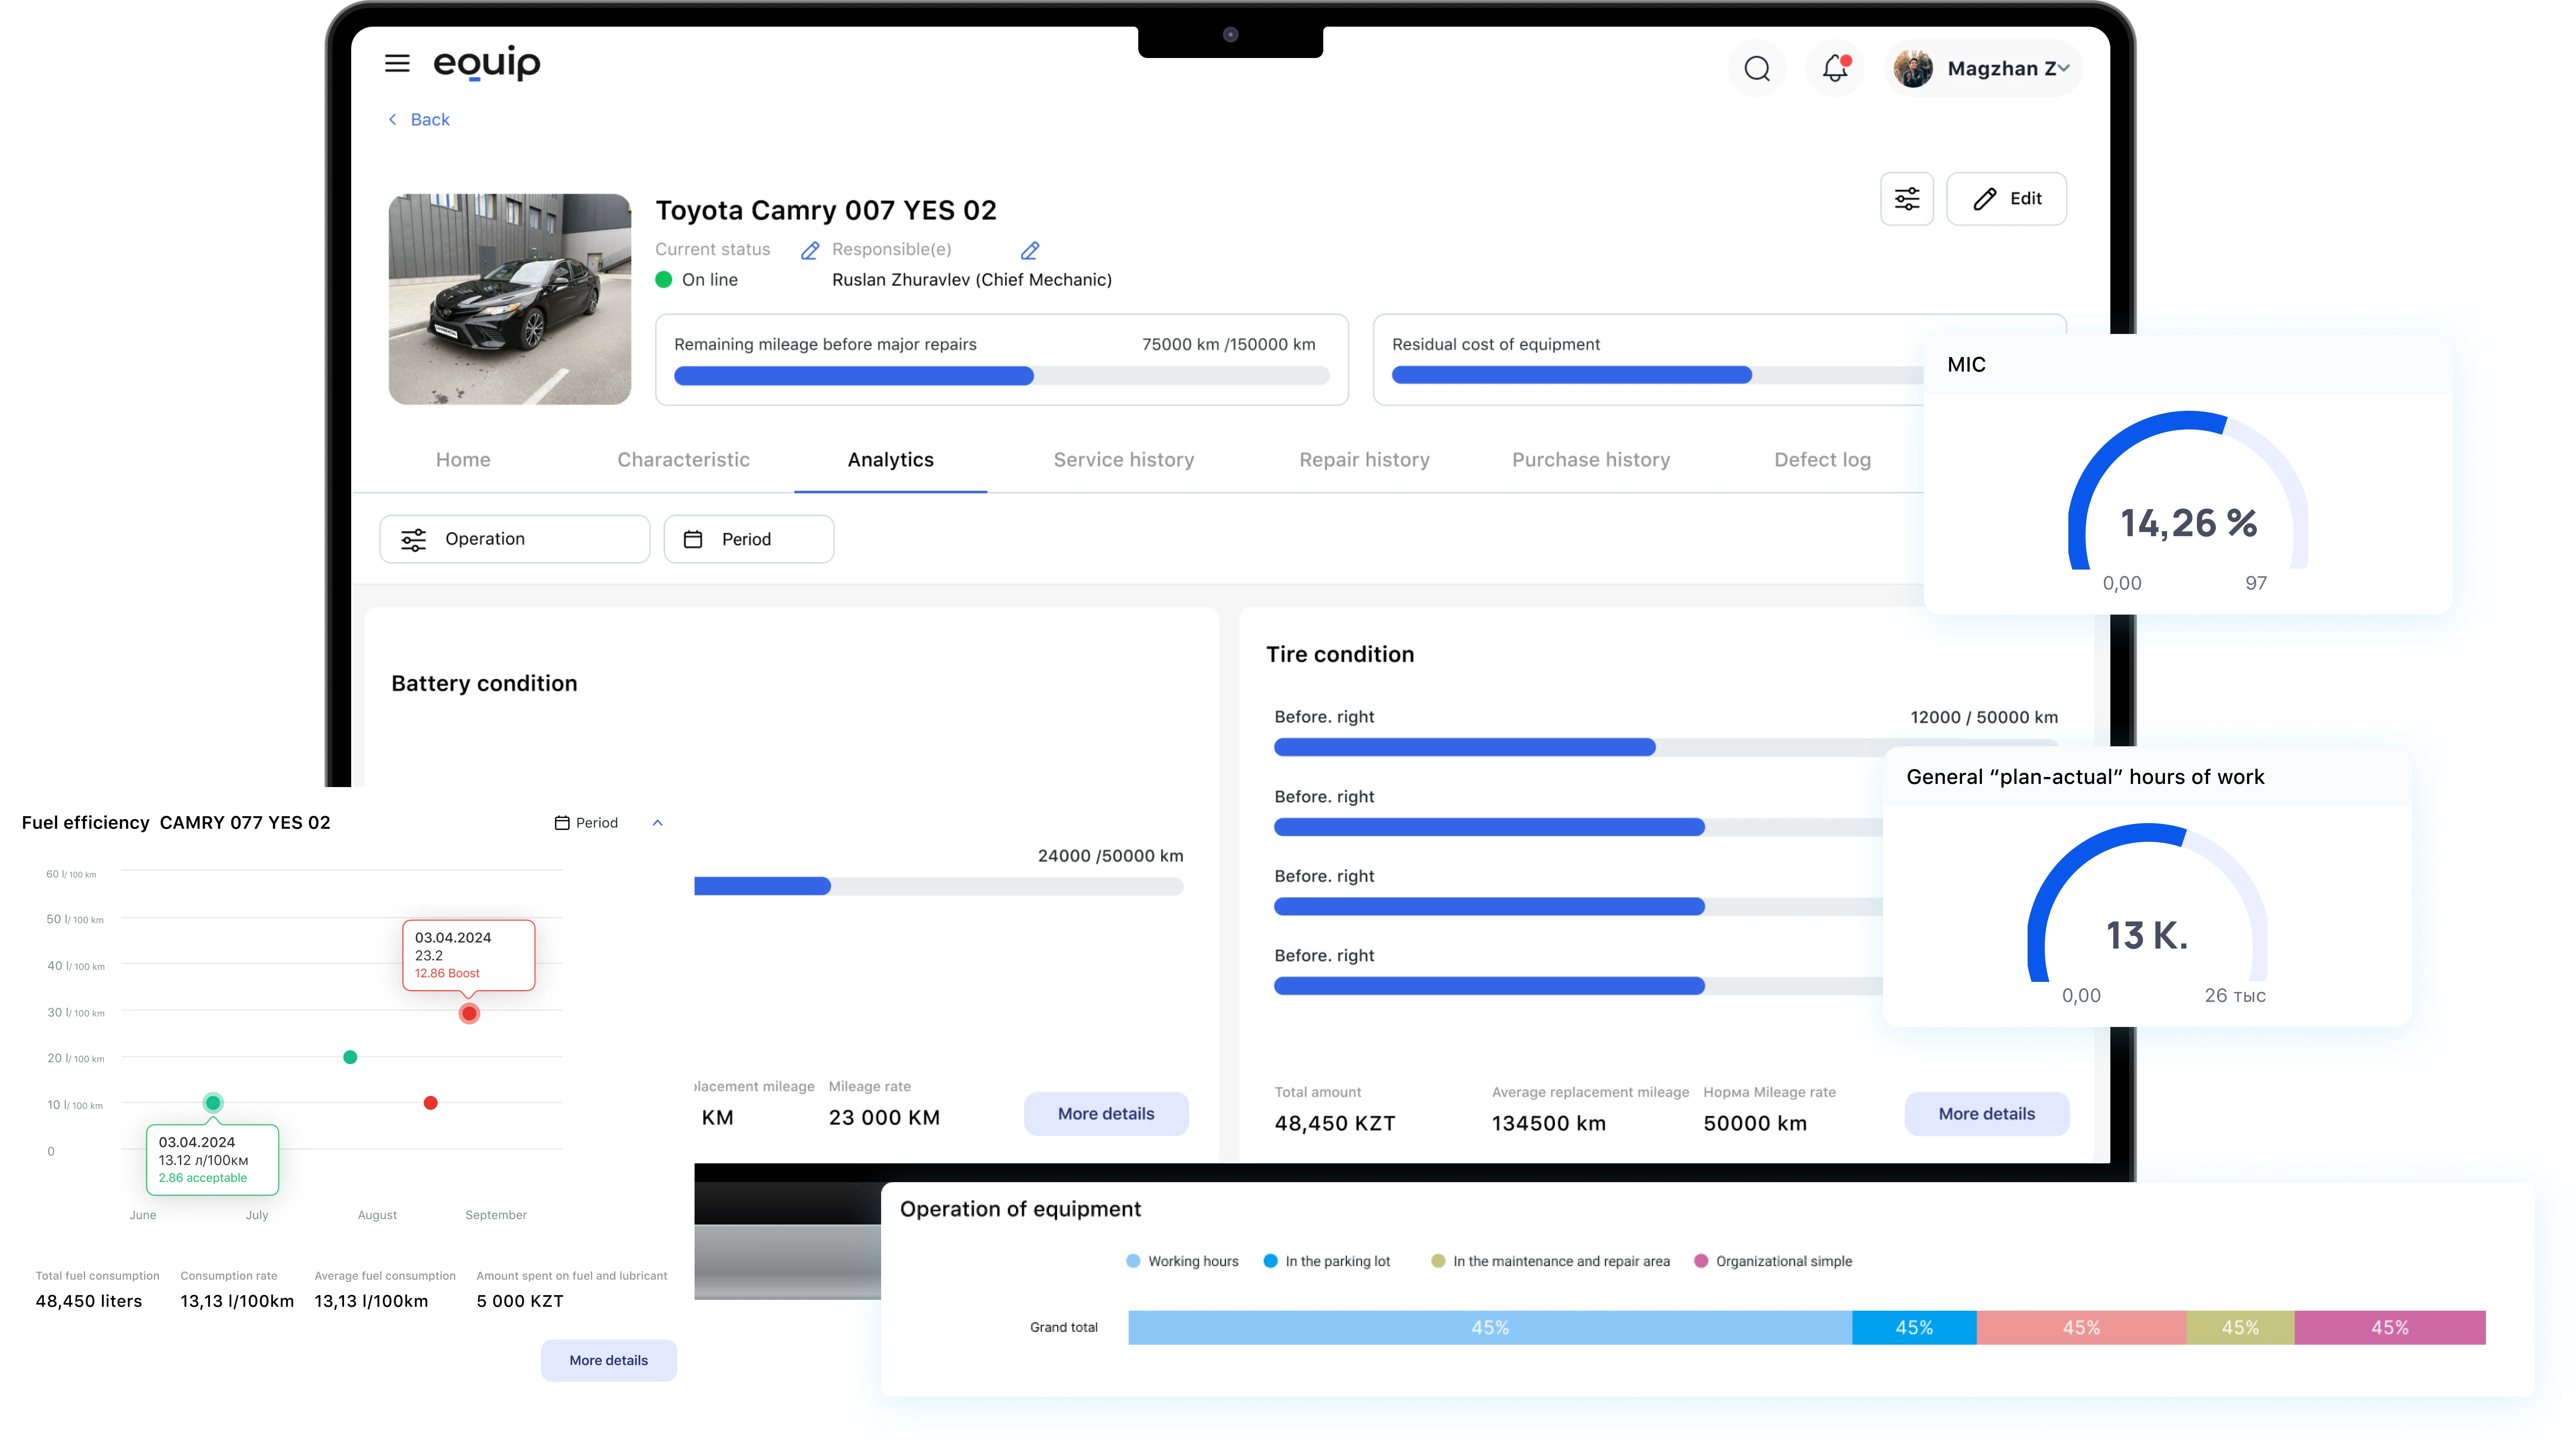Click the 5 000 KZT fuel amount
2576x1444 pixels.
[x=520, y=1301]
